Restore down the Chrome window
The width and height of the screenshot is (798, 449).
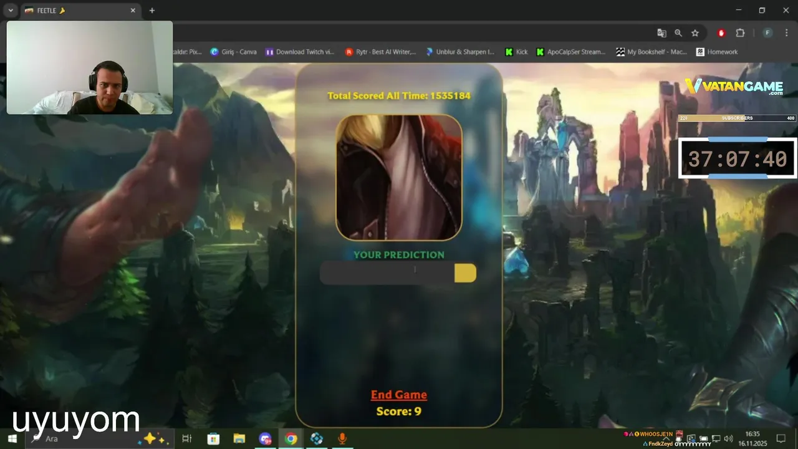pyautogui.click(x=762, y=10)
